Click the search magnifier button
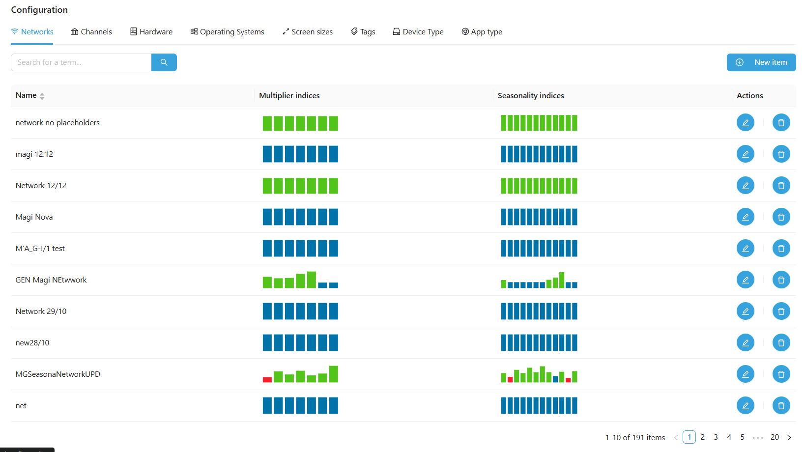This screenshot has width=805, height=452. (x=164, y=62)
